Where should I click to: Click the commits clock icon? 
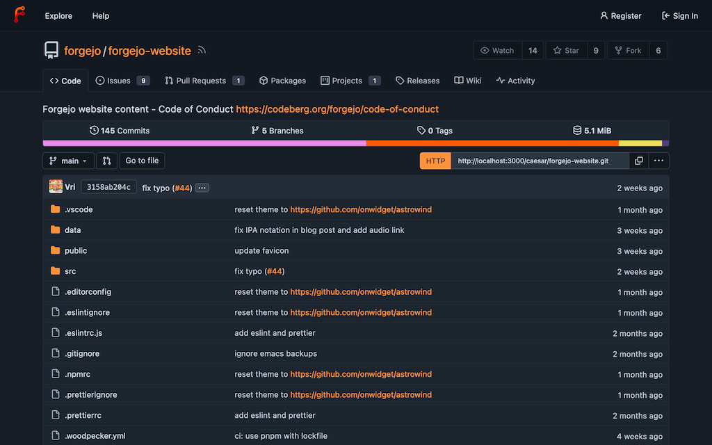click(x=94, y=130)
